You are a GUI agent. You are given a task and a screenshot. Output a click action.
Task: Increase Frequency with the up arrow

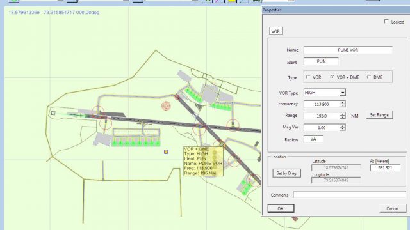click(x=343, y=102)
